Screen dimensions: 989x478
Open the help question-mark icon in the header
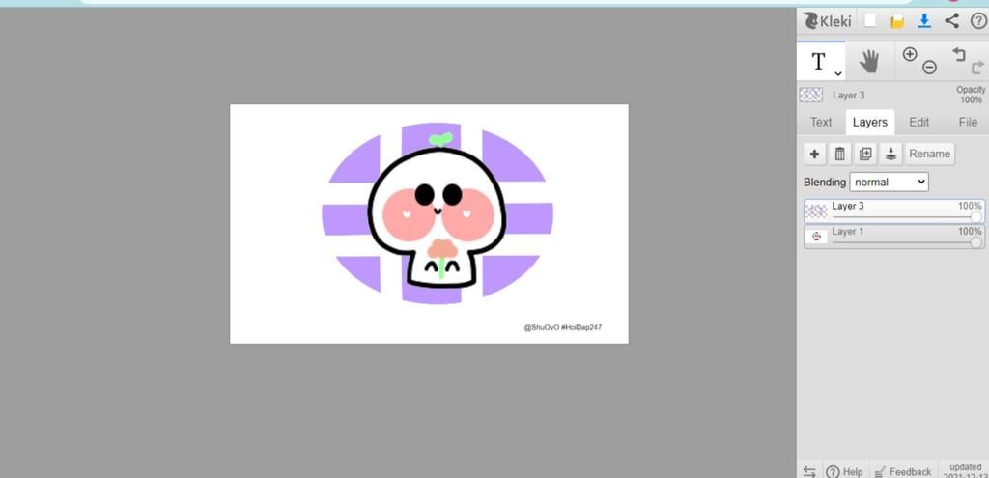coord(978,21)
